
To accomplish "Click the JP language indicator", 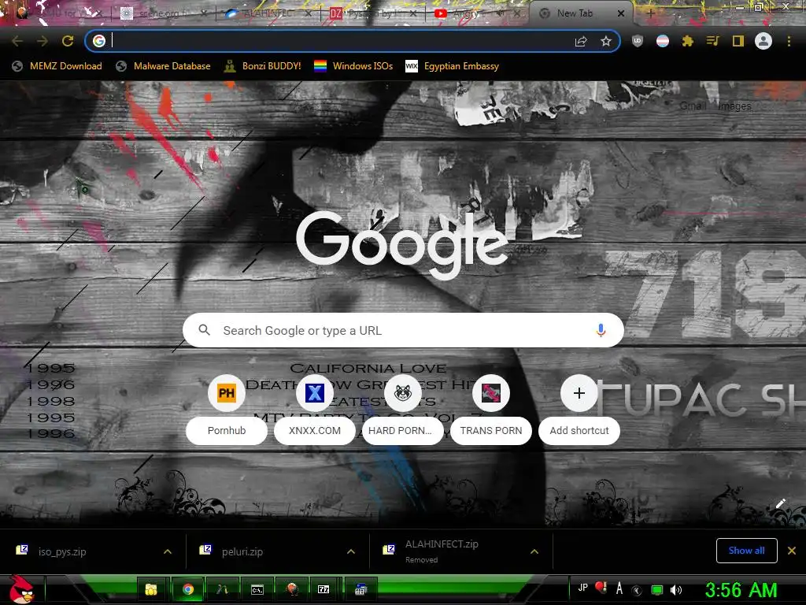I will pyautogui.click(x=583, y=588).
